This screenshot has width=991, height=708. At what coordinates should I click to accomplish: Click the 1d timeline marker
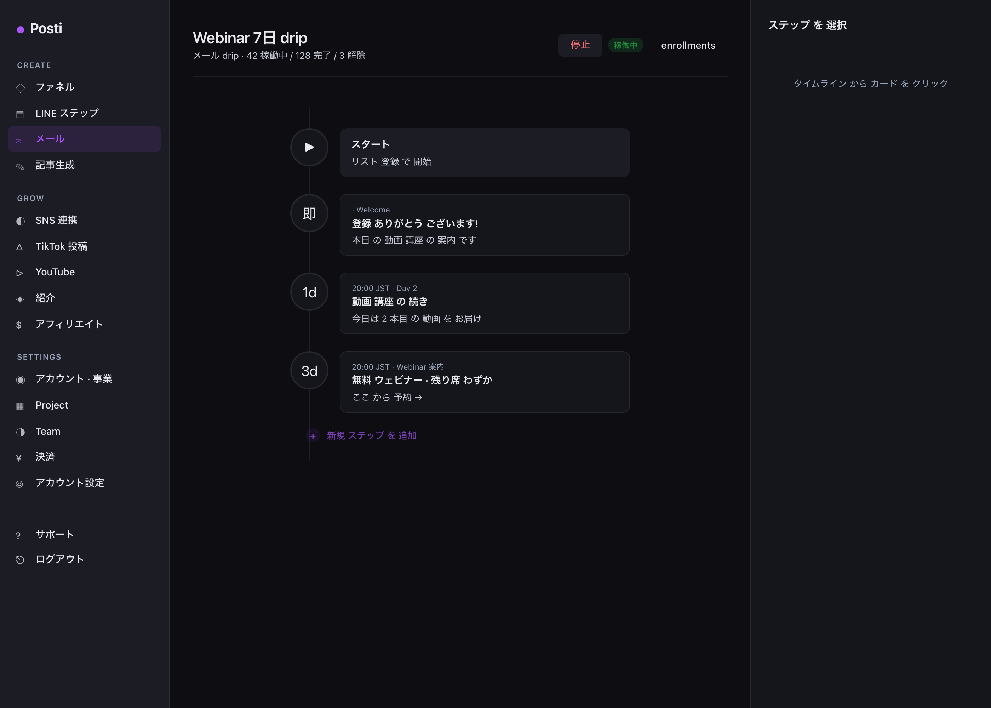(309, 292)
